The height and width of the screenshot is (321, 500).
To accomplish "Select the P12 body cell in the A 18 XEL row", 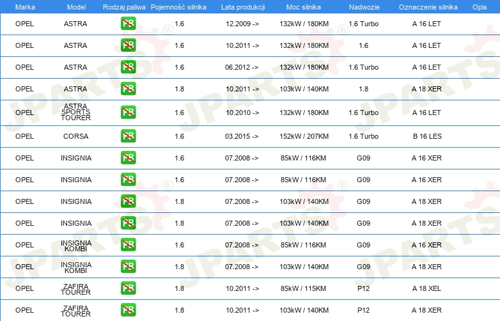I will [363, 288].
